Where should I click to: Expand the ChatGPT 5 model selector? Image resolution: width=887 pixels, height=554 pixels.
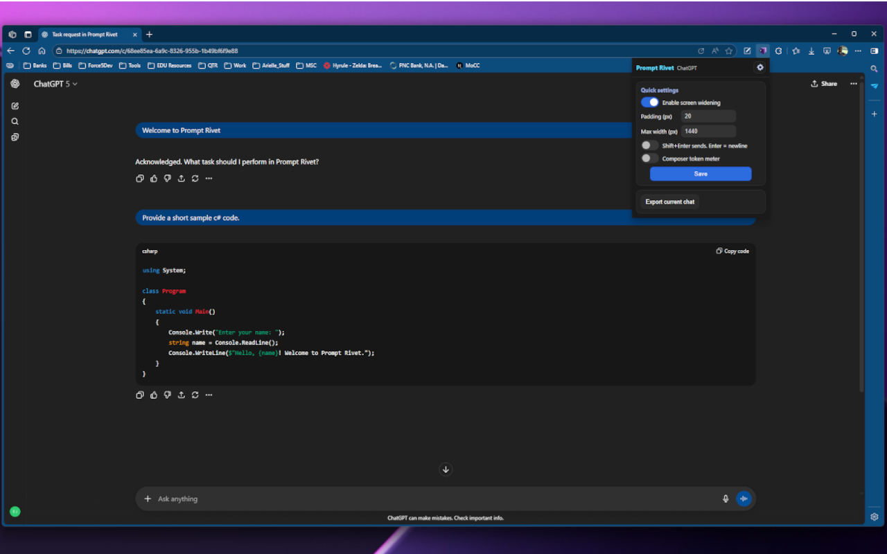[x=55, y=84]
